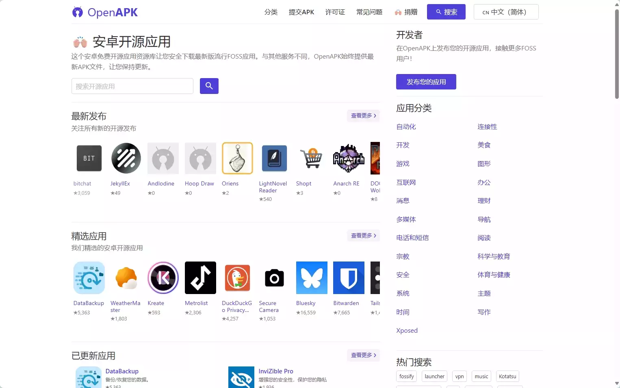Screen dimensions: 620x388
Task: Open the 安全 category
Action: (403, 275)
